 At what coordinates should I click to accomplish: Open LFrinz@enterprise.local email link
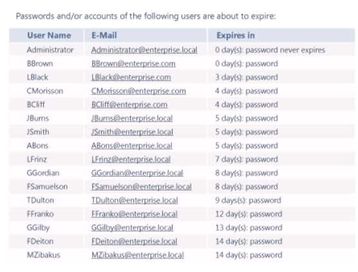pyautogui.click(x=131, y=159)
